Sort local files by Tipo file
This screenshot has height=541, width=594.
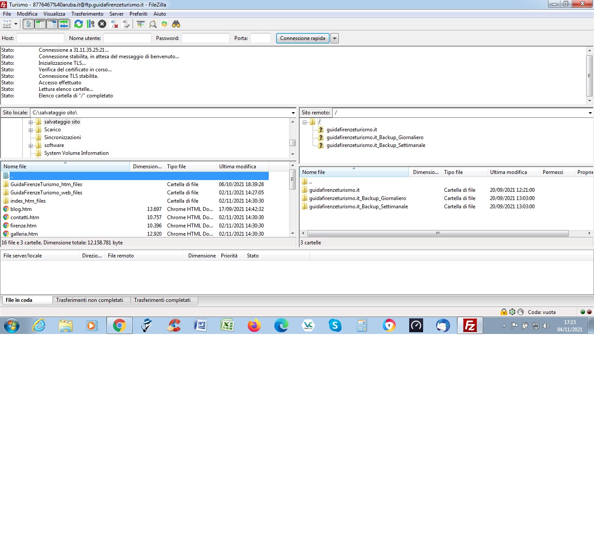[190, 167]
